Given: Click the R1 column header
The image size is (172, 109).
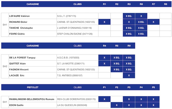Looking at the screenshot, I should tap(105, 4).
